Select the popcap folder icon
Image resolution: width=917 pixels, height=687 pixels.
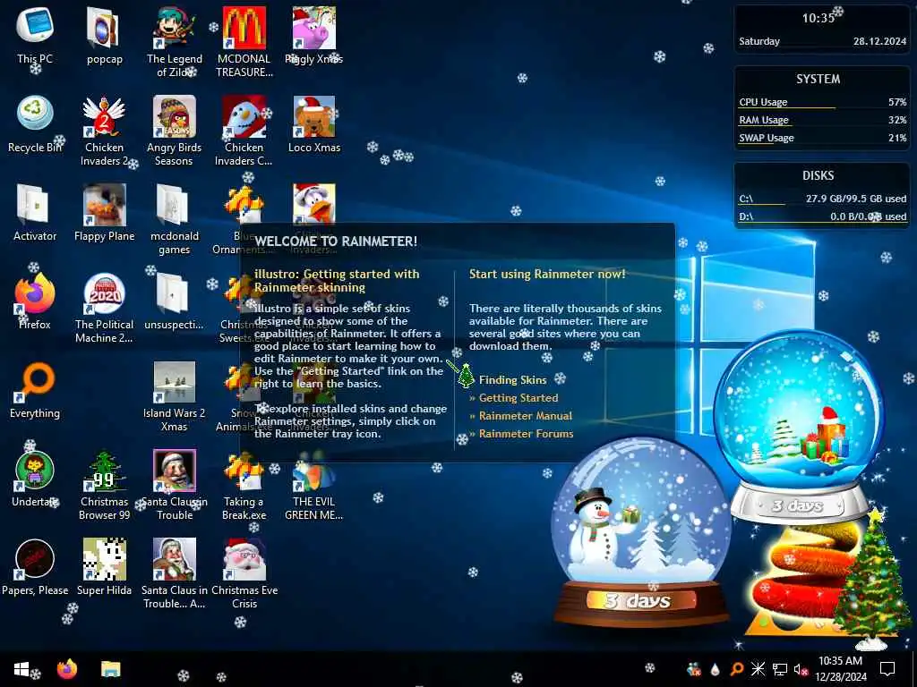coord(104,35)
